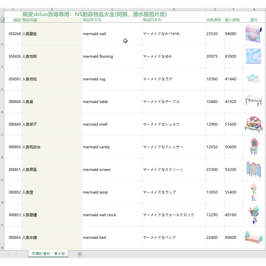Select the 人魚屏風 cell
The image size is (266, 266).
click(52, 170)
